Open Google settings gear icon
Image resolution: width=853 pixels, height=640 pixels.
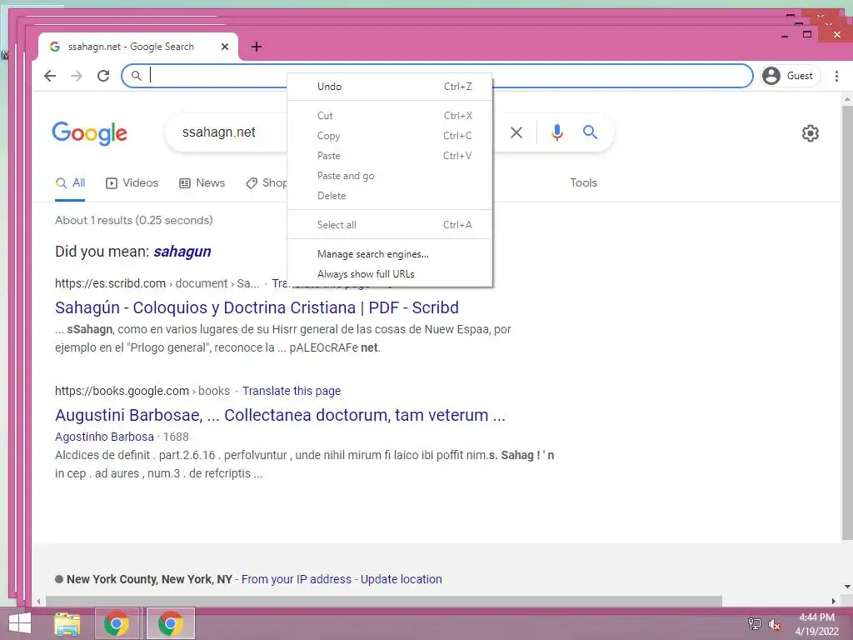(x=810, y=133)
